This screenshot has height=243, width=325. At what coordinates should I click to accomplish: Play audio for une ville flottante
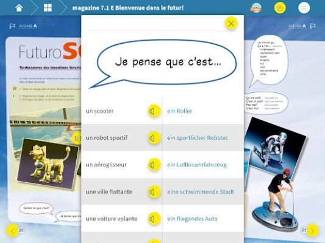point(154,192)
